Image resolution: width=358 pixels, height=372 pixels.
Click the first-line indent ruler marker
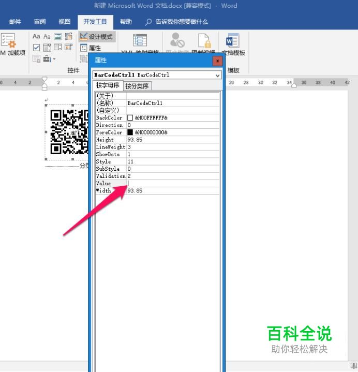(x=44, y=79)
